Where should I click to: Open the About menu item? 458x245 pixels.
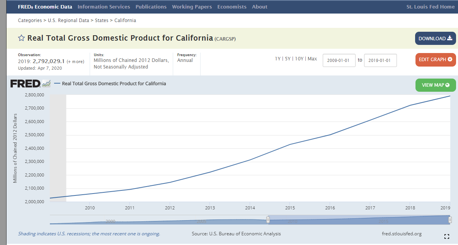[260, 7]
